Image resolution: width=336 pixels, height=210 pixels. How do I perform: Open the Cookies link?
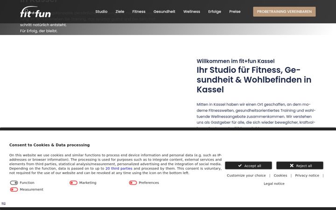(x=280, y=175)
